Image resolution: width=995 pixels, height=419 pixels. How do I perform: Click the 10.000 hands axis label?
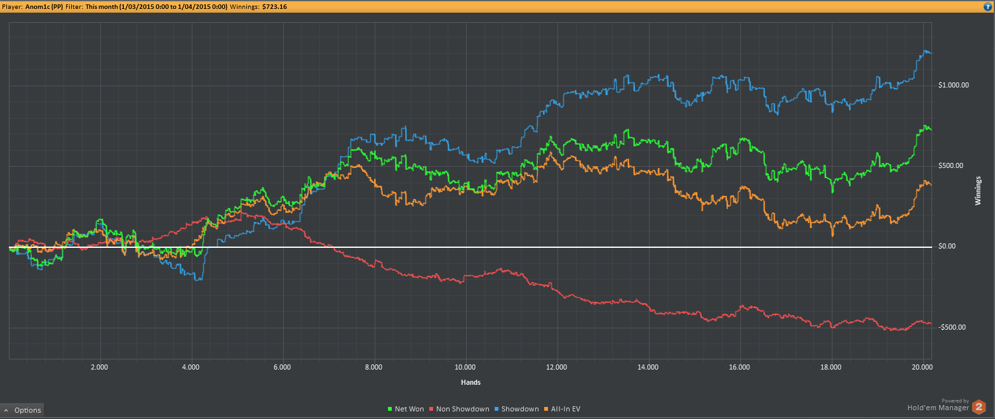pyautogui.click(x=465, y=367)
